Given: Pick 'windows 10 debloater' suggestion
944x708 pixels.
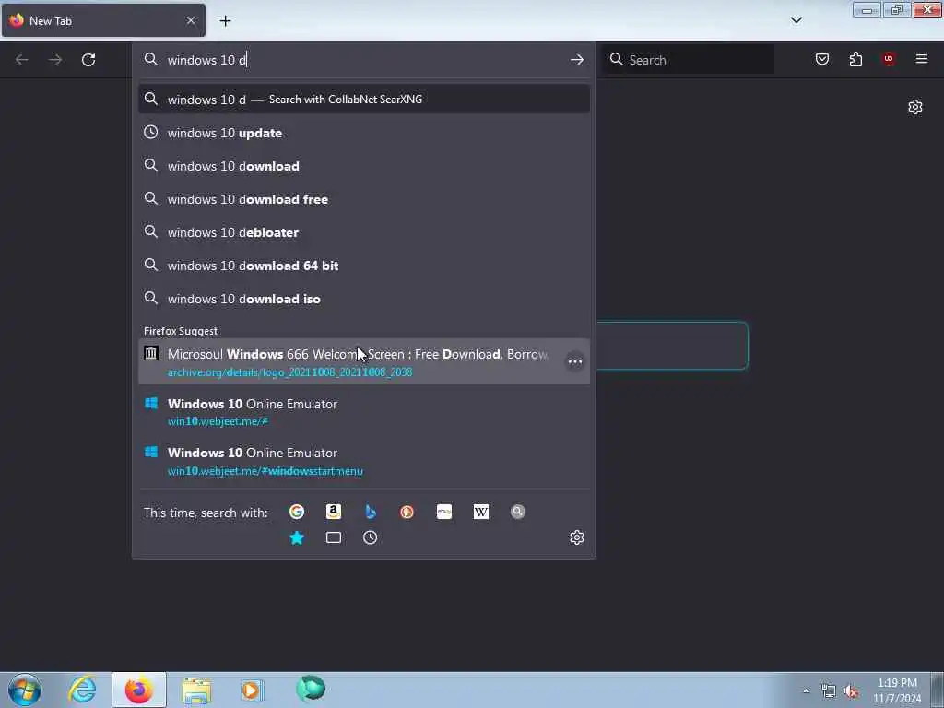Looking at the screenshot, I should coord(364,232).
